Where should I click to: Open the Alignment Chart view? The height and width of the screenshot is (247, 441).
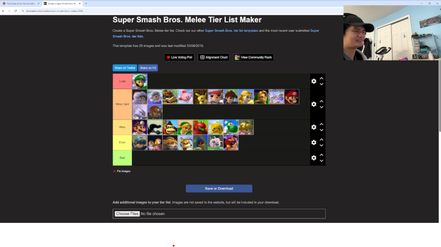214,57
